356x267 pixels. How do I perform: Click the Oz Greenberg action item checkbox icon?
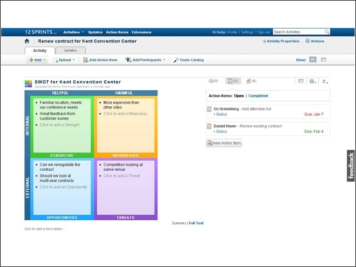pos(209,109)
